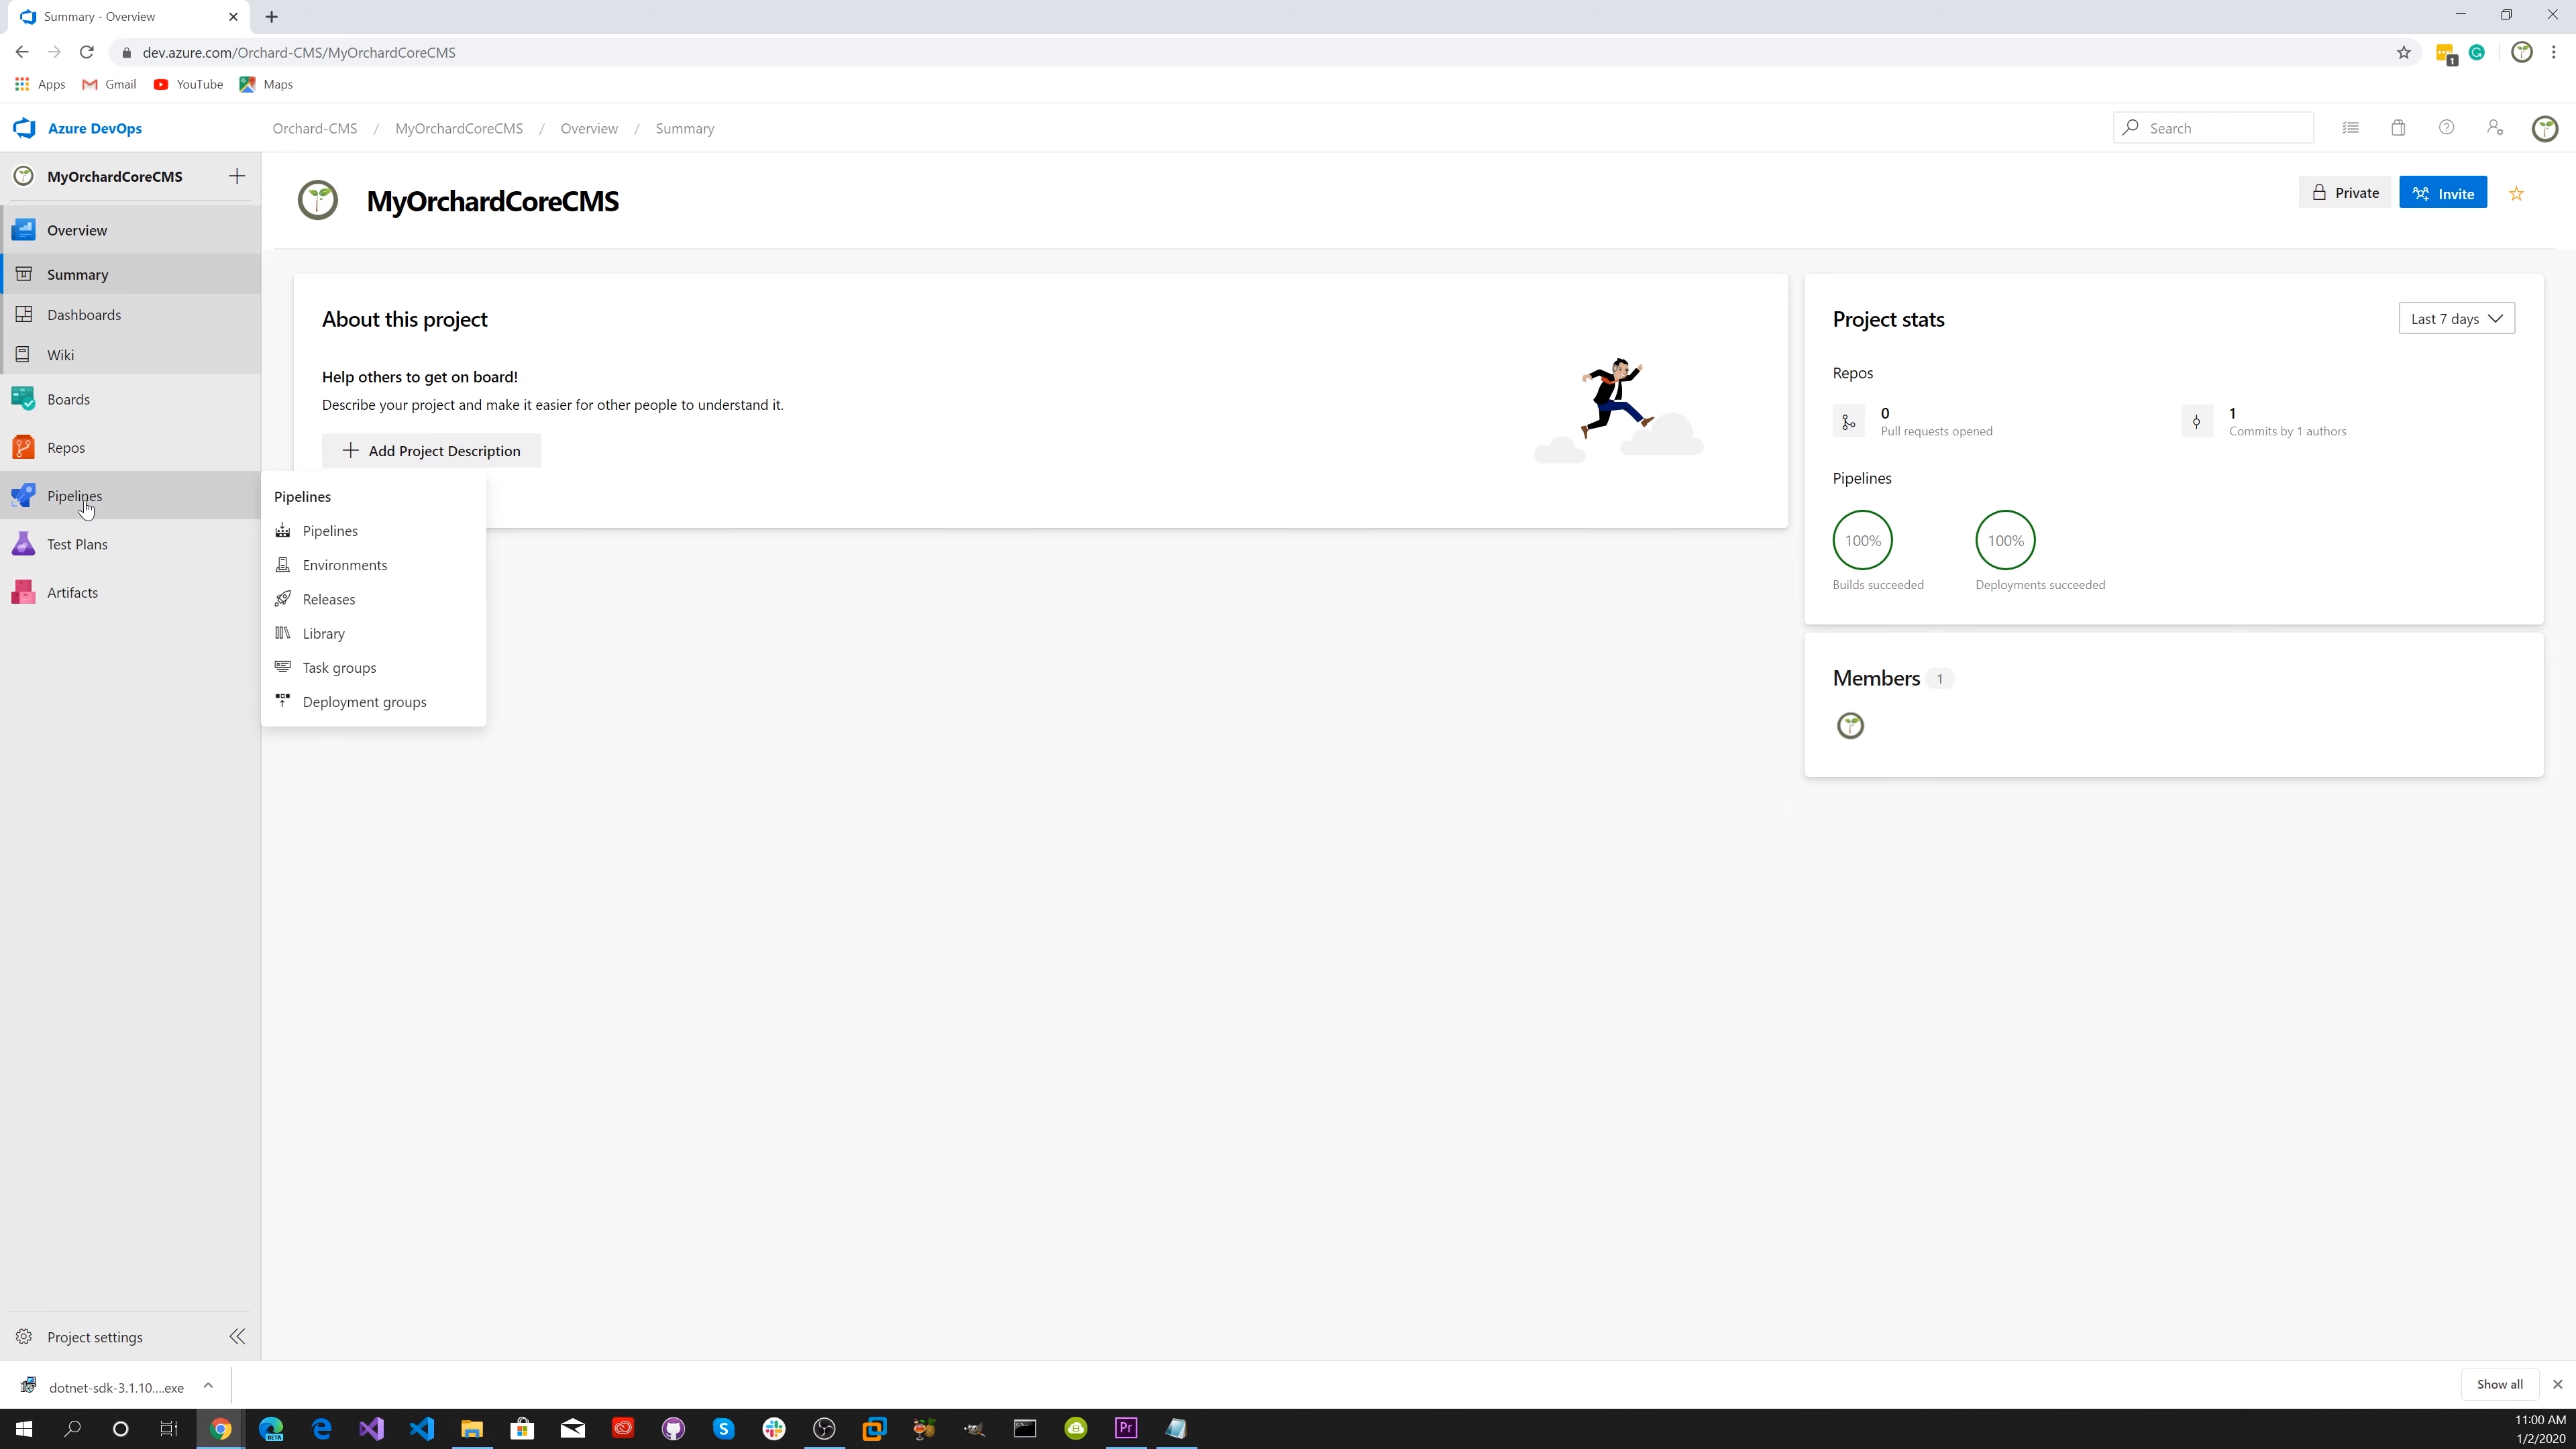Toggle the favorite star for the project
Image resolution: width=2576 pixels, height=1449 pixels.
(x=2517, y=194)
